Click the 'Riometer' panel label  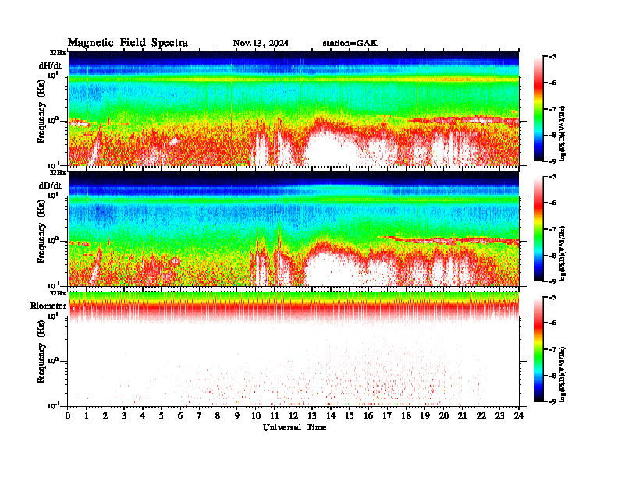coord(48,306)
